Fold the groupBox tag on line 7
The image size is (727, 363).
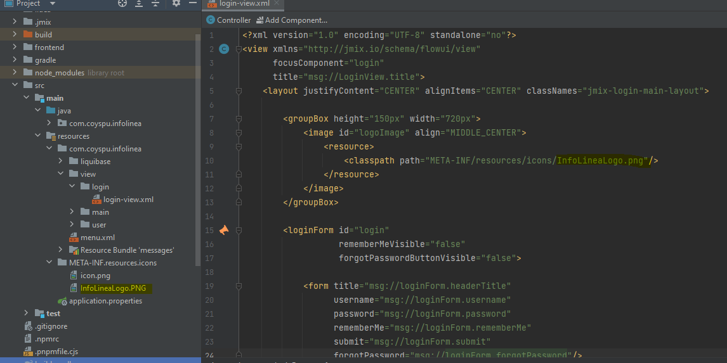(x=239, y=118)
